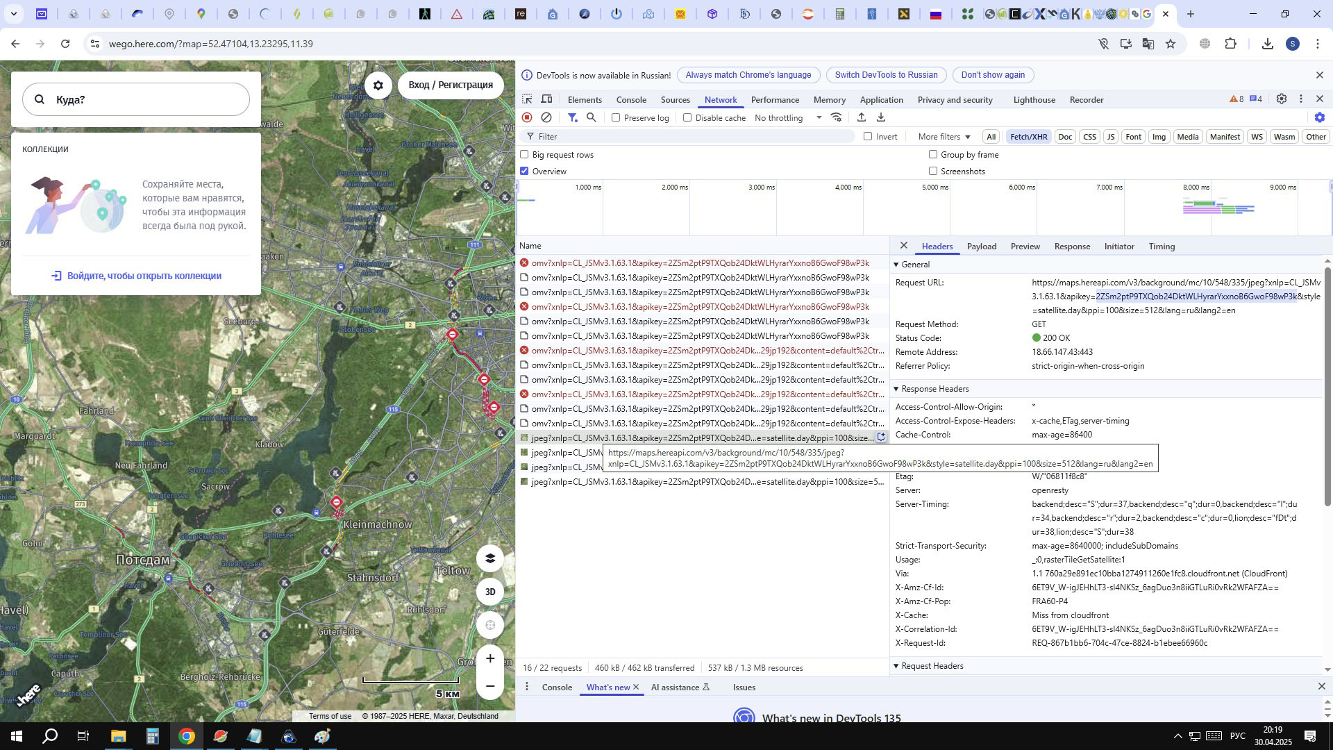Click the clear network log icon
The width and height of the screenshot is (1333, 750).
(x=546, y=118)
